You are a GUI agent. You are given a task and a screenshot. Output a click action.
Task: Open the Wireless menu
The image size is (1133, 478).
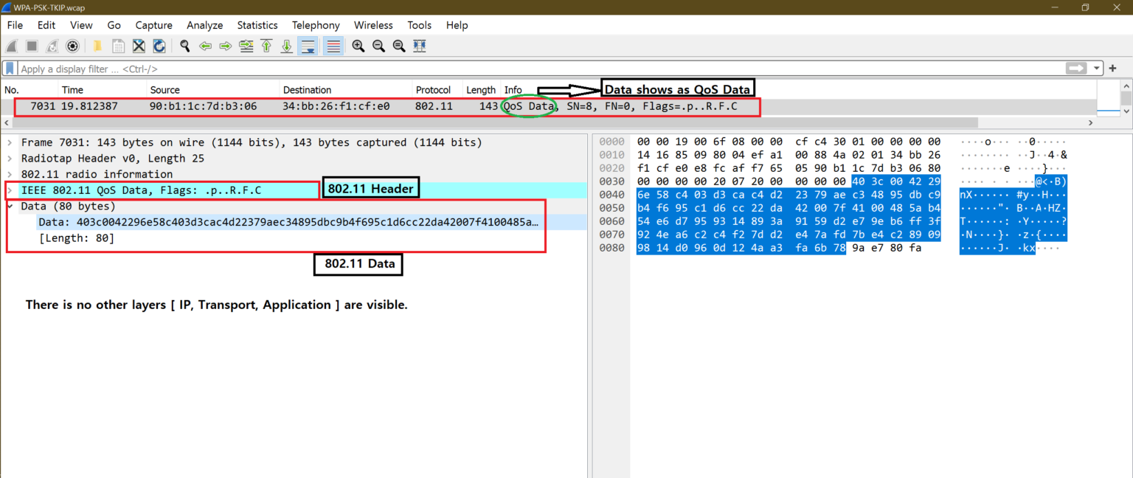(x=373, y=24)
